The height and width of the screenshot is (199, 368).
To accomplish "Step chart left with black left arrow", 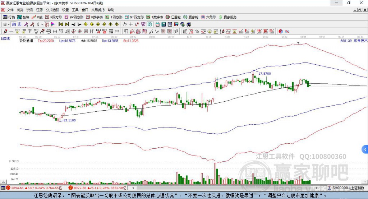I will click(x=73, y=24).
